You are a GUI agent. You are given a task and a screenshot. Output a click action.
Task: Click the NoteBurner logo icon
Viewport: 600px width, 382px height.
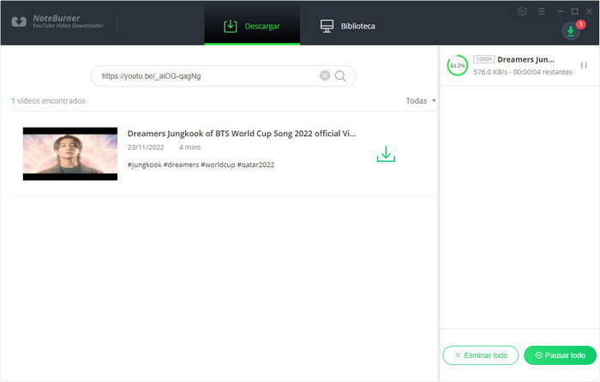[19, 21]
